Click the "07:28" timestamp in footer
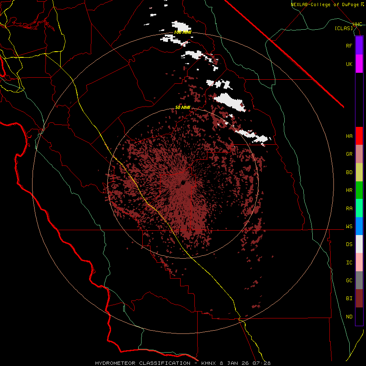The image size is (366, 366). (262, 363)
